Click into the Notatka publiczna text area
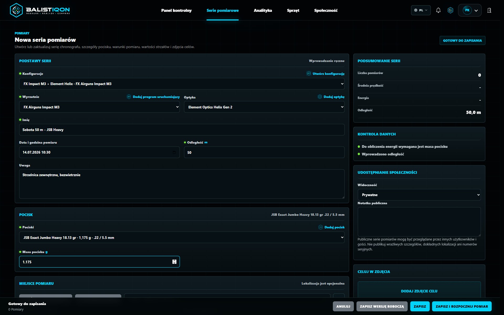The image size is (504, 315). tap(419, 222)
